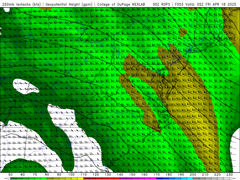Click the dark blue swatch right of 170
Screen dimensions: 240x180
pyautogui.click(x=160, y=178)
